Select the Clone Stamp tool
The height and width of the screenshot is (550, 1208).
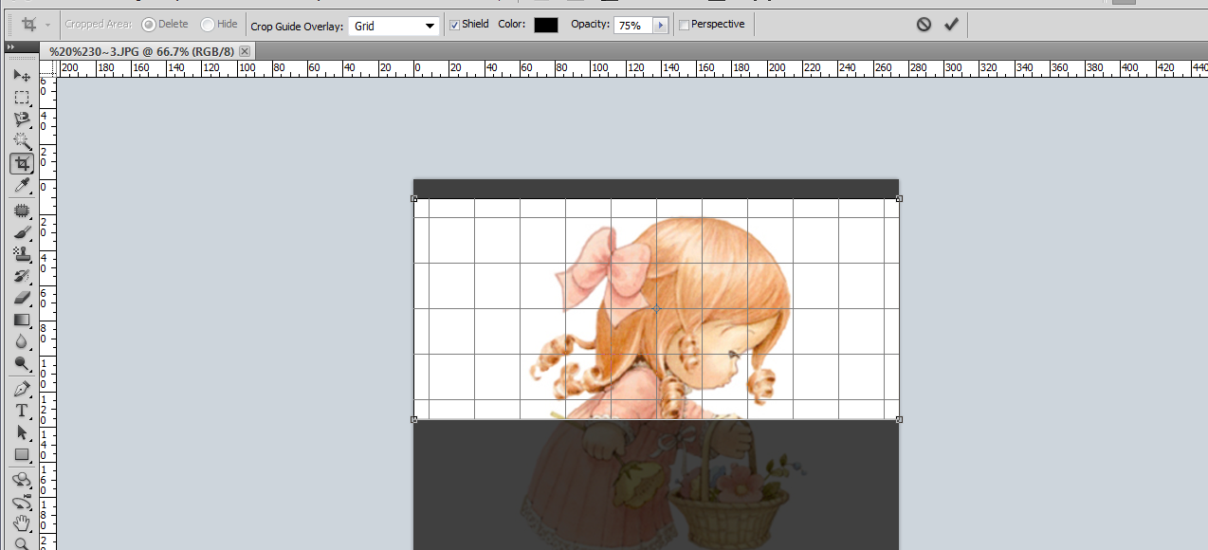(22, 254)
